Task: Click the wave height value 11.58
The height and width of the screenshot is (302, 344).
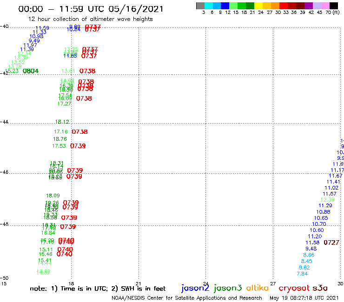Action: pos(313,243)
